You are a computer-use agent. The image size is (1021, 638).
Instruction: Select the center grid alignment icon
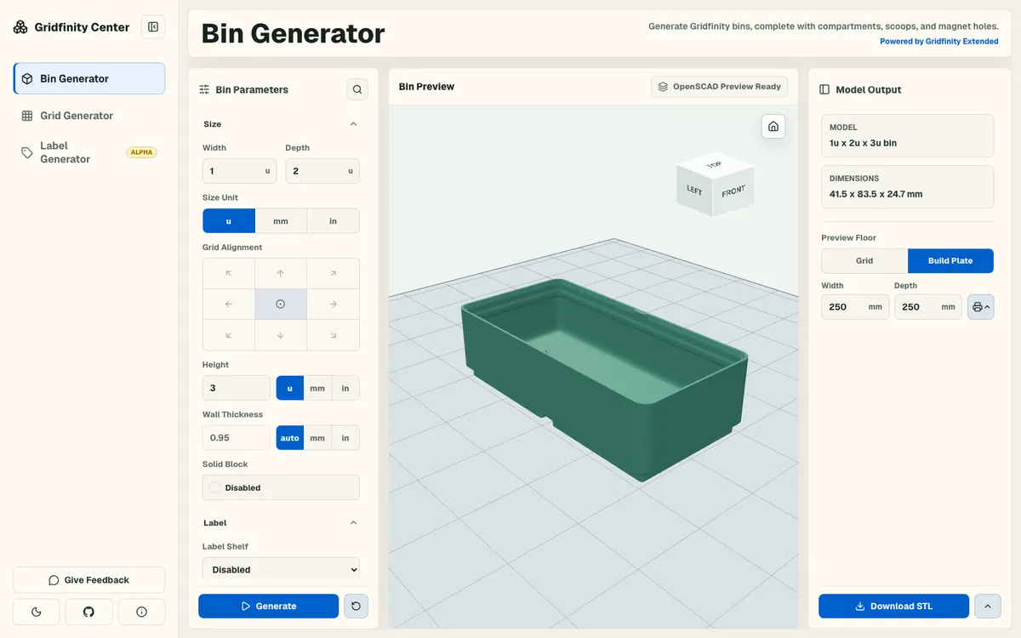coord(281,305)
